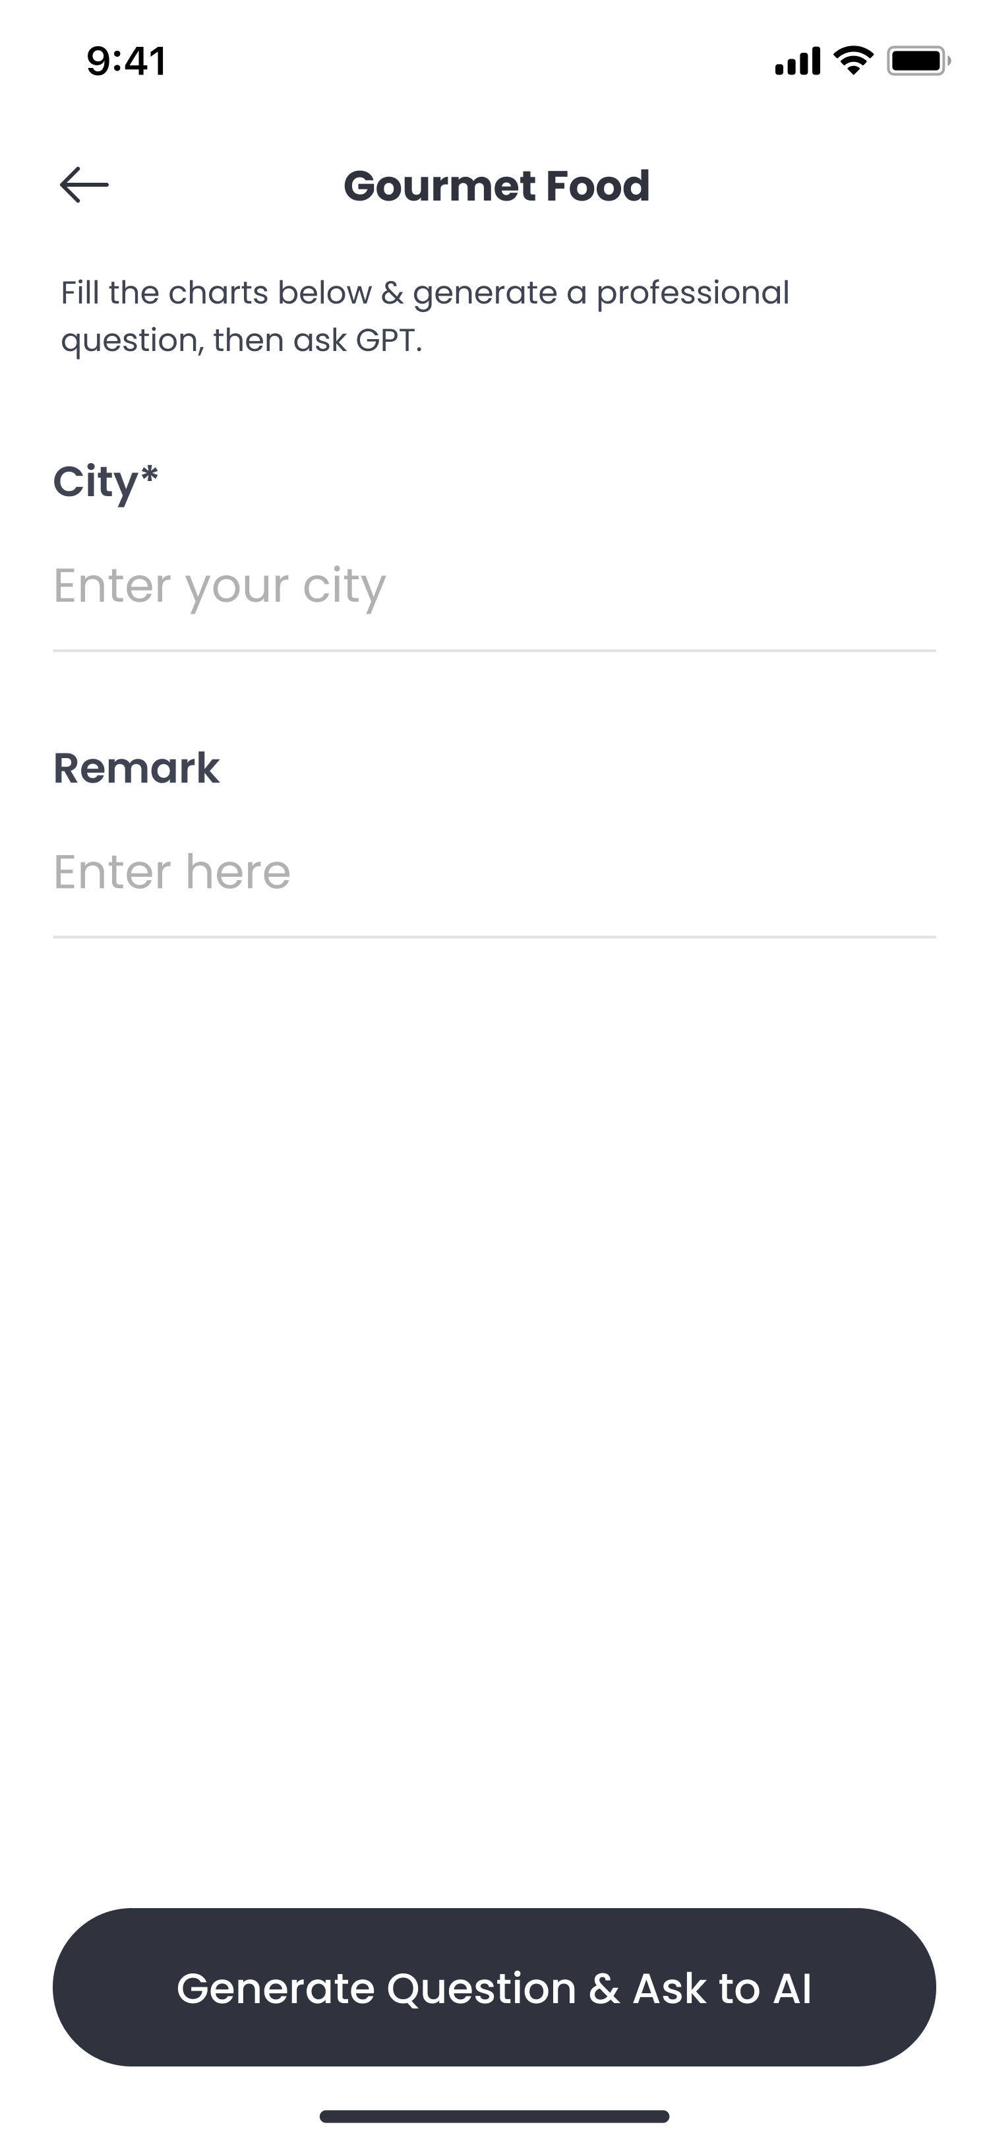The height and width of the screenshot is (2143, 989).
Task: Tap the Remark field label
Action: coord(136,768)
